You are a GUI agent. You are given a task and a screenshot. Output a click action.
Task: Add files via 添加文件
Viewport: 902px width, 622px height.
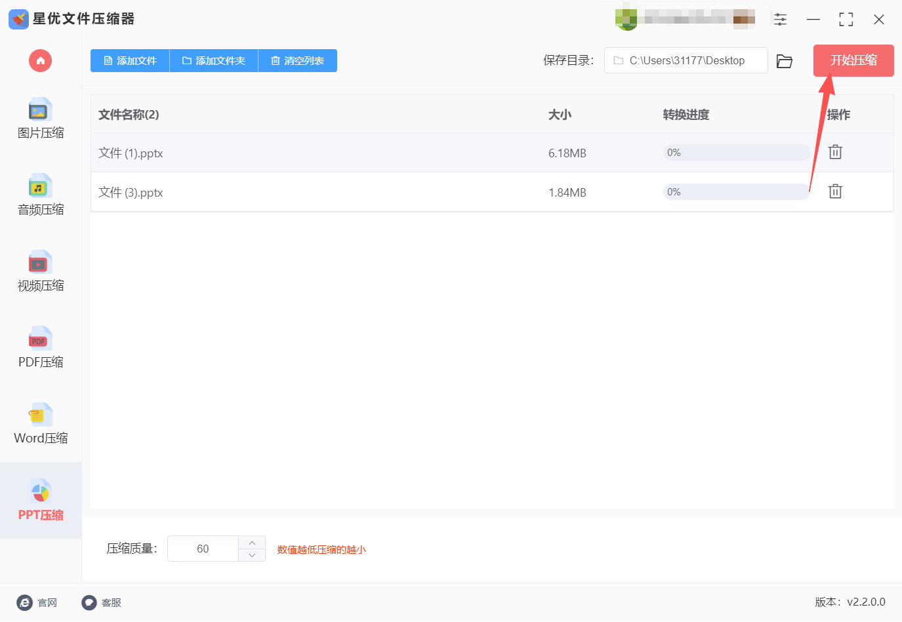point(129,60)
